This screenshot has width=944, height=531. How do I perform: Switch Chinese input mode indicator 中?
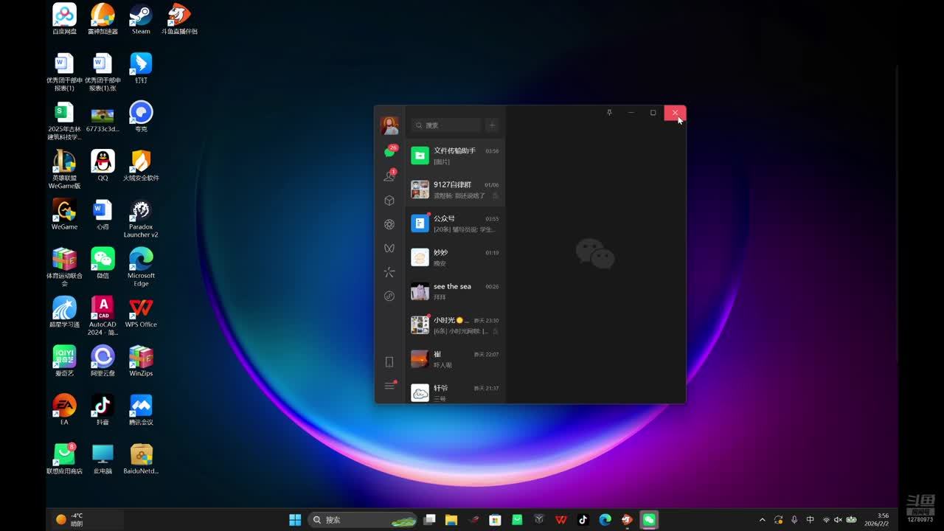(810, 520)
